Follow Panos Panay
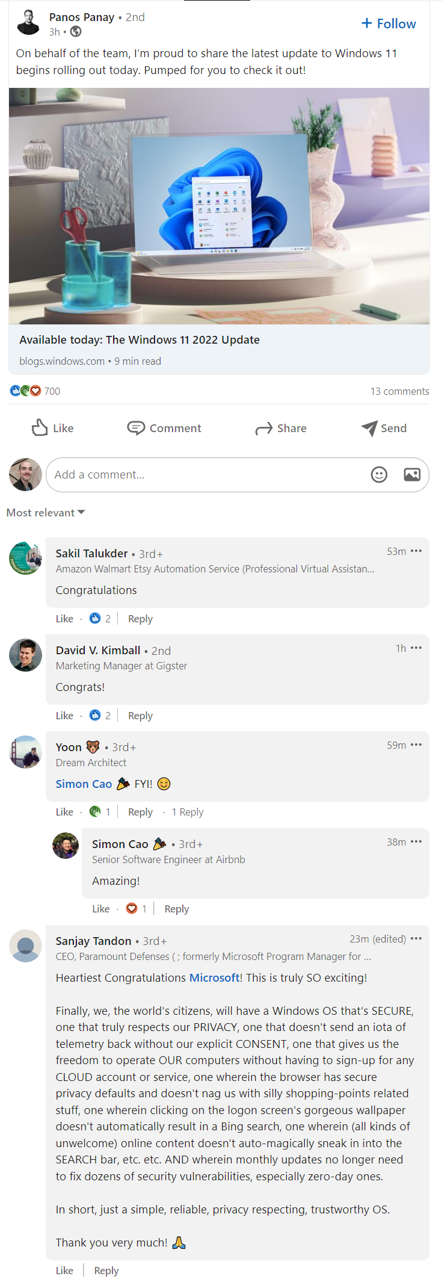The image size is (442, 1282). [388, 24]
